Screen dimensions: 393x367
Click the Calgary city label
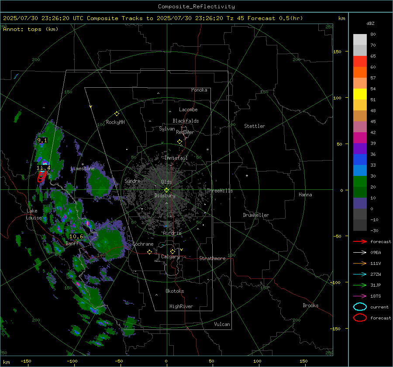[x=170, y=257]
